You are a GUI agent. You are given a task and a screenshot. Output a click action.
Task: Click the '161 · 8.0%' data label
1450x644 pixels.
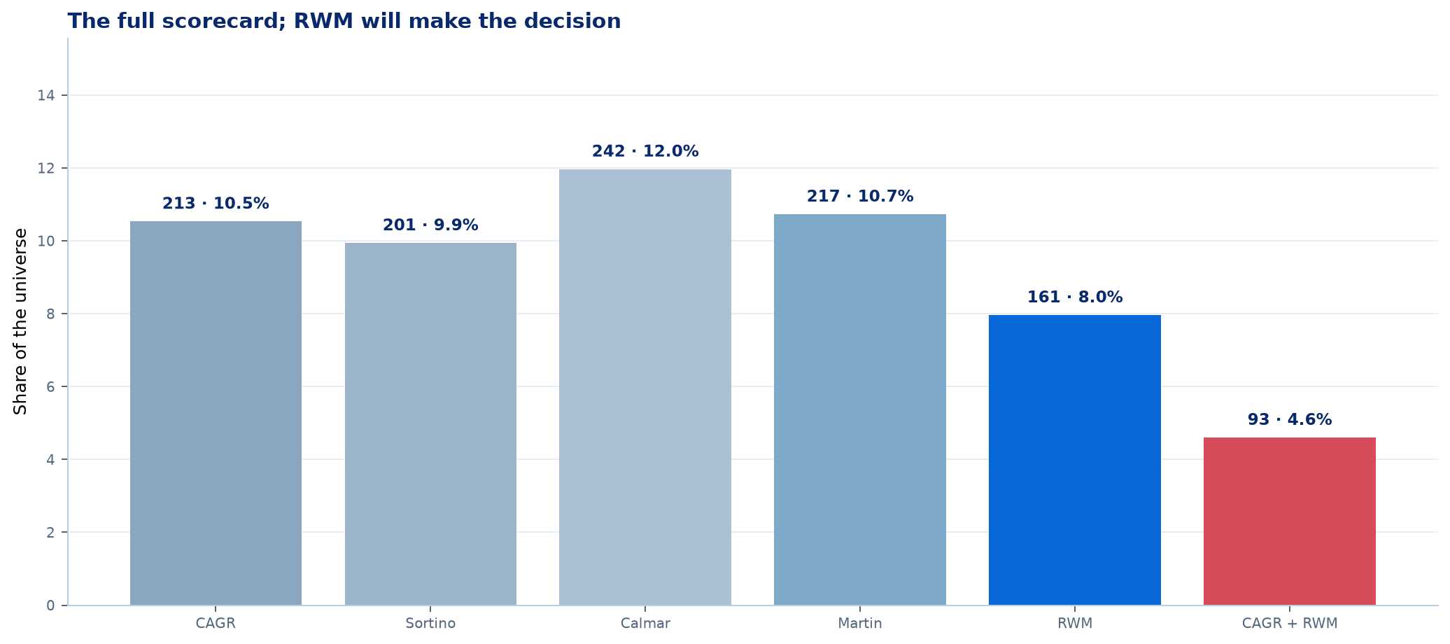(x=1075, y=297)
